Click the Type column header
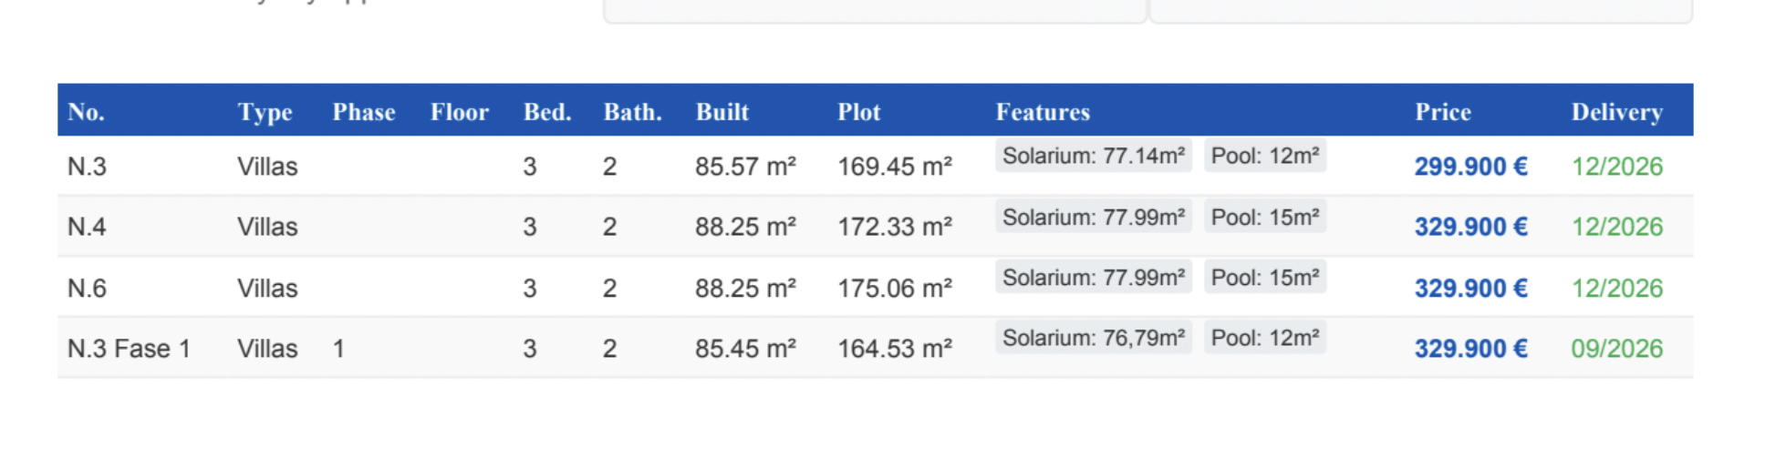This screenshot has width=1786, height=468. coord(265,112)
